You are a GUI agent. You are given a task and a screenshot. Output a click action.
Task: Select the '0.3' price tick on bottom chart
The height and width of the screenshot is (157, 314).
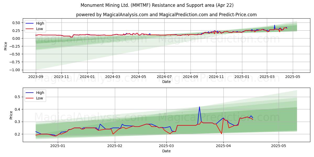pyautogui.click(x=18, y=122)
